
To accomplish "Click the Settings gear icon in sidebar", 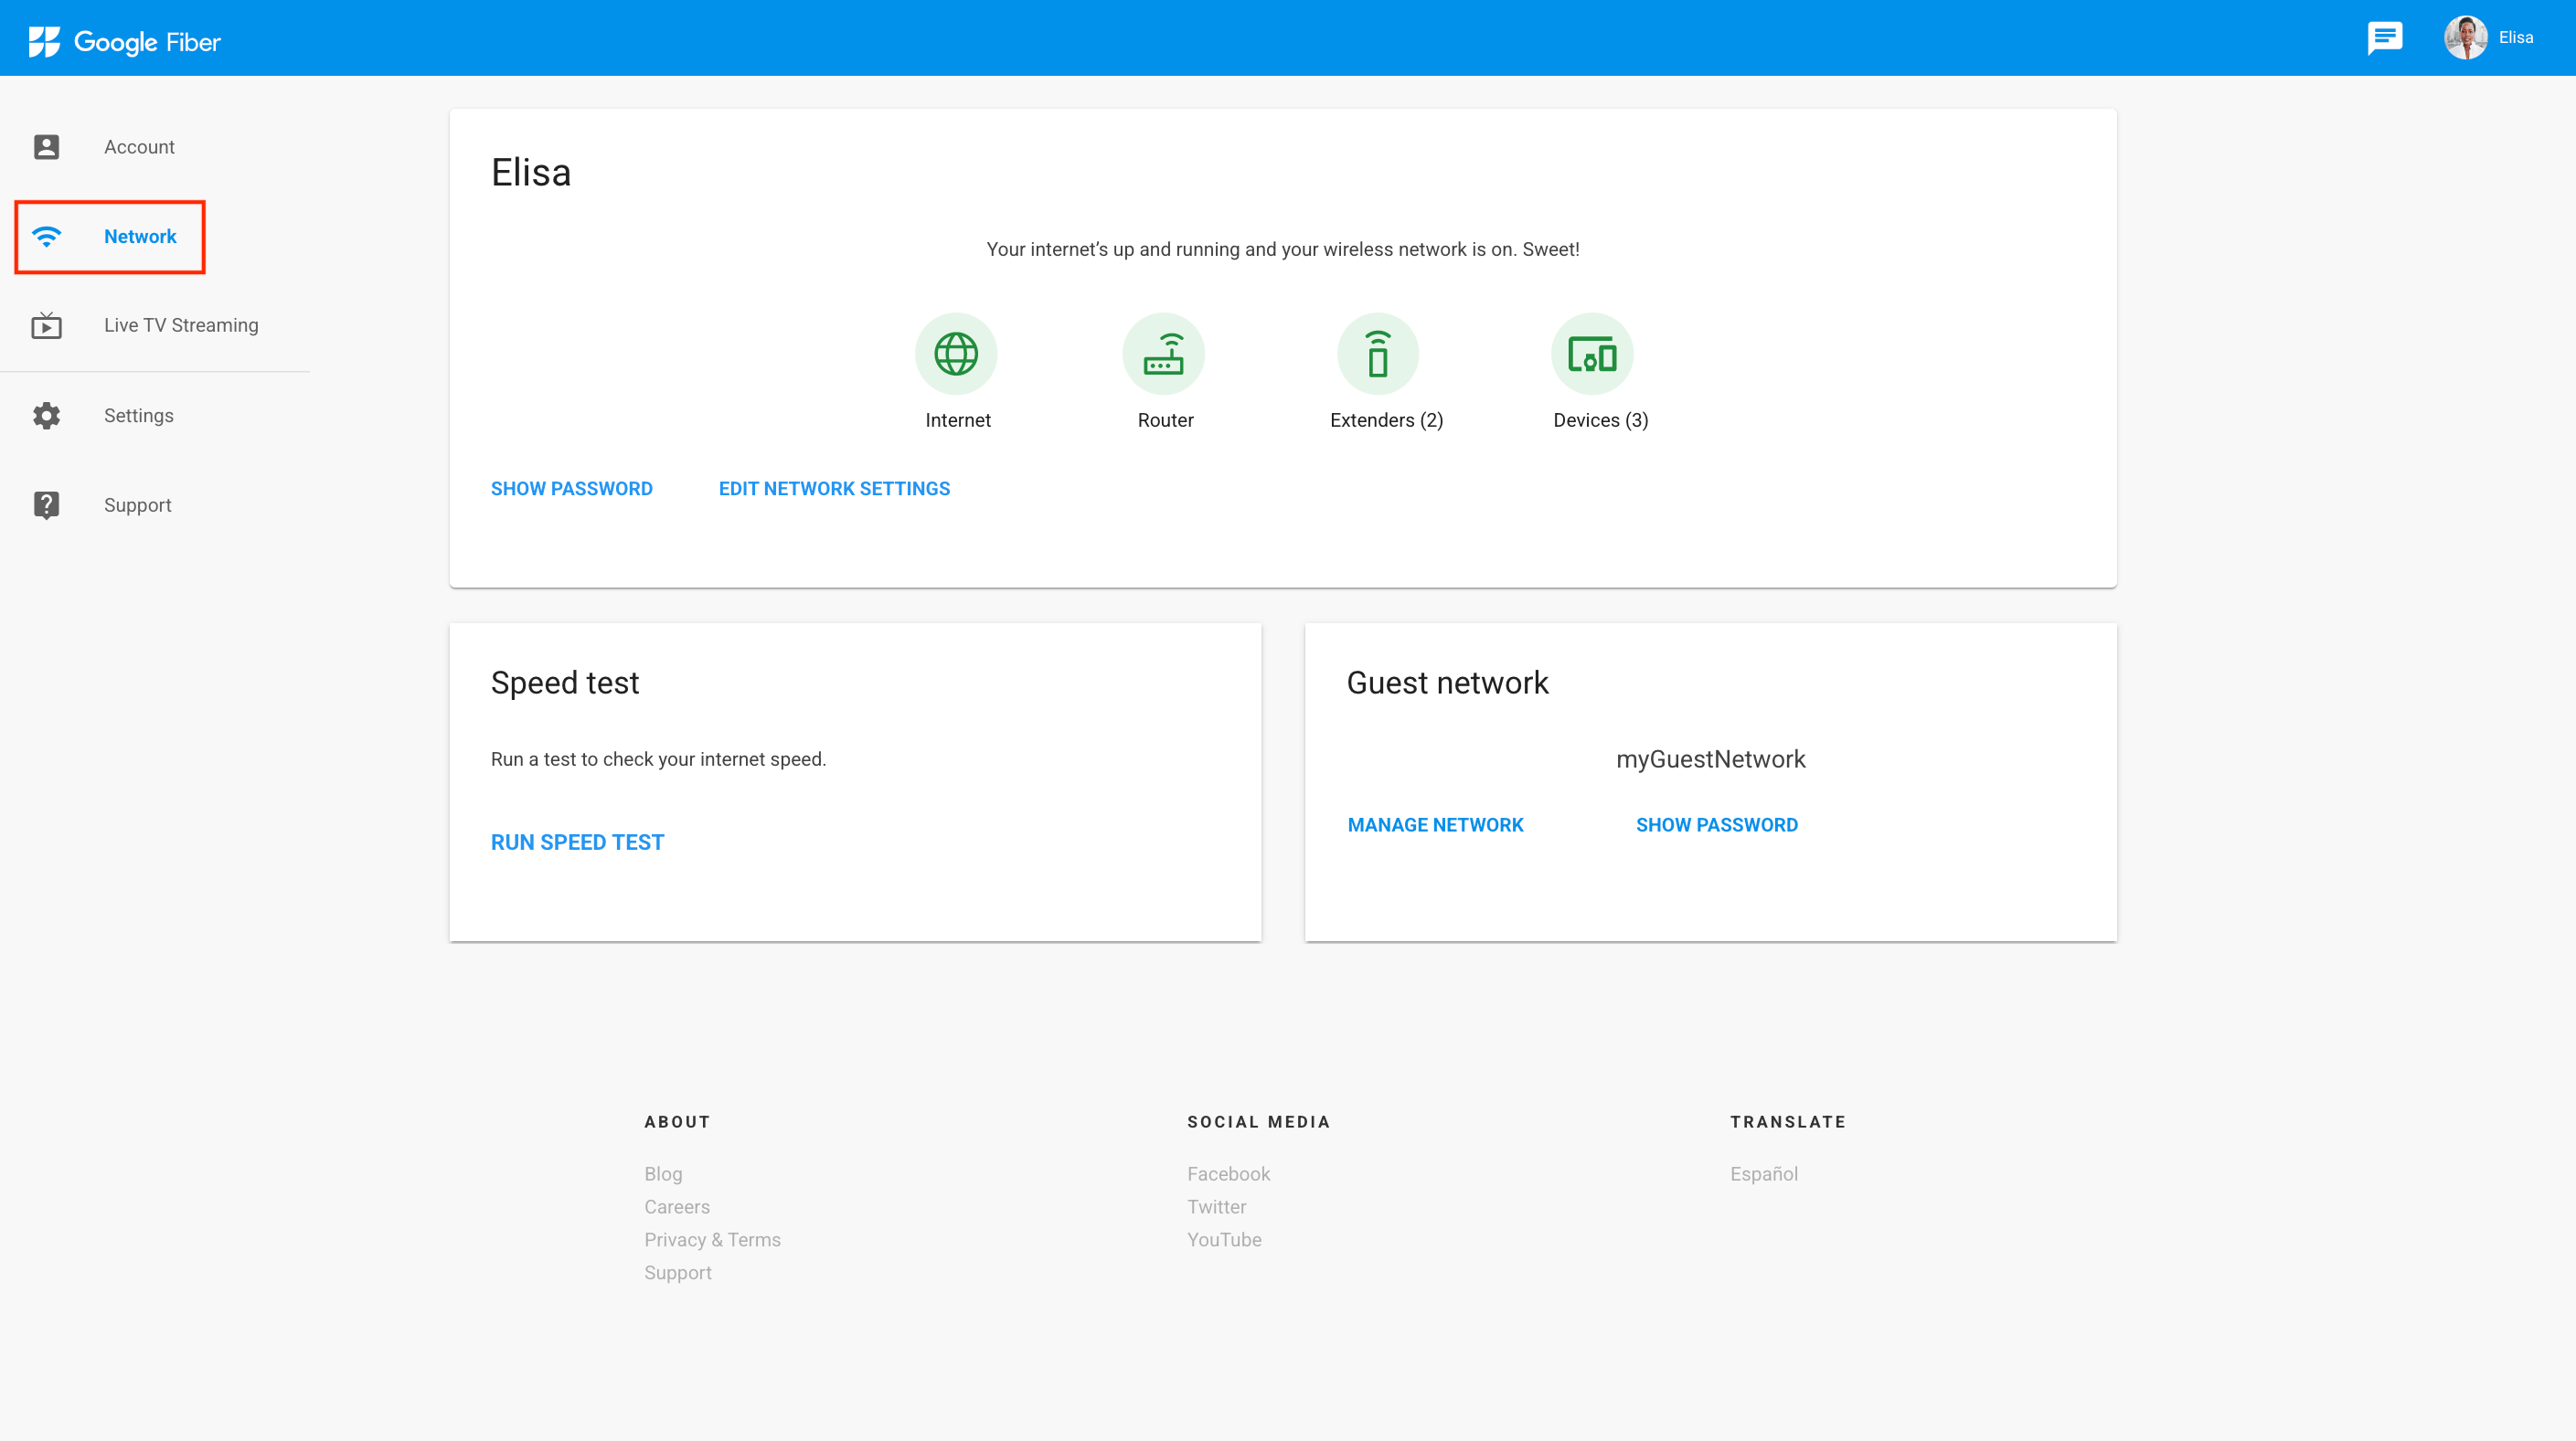I will click(46, 416).
